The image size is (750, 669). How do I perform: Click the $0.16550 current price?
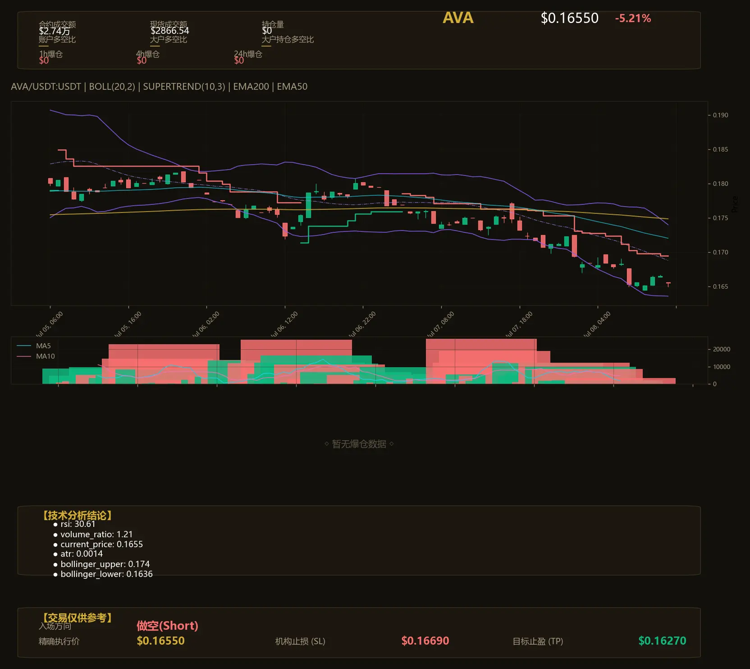[569, 18]
